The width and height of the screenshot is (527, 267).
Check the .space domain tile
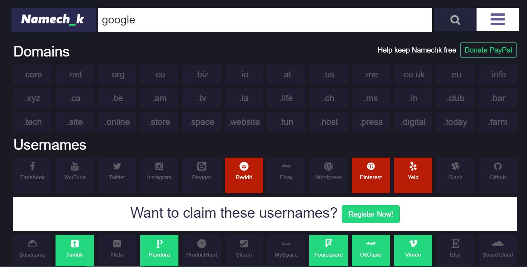(201, 122)
